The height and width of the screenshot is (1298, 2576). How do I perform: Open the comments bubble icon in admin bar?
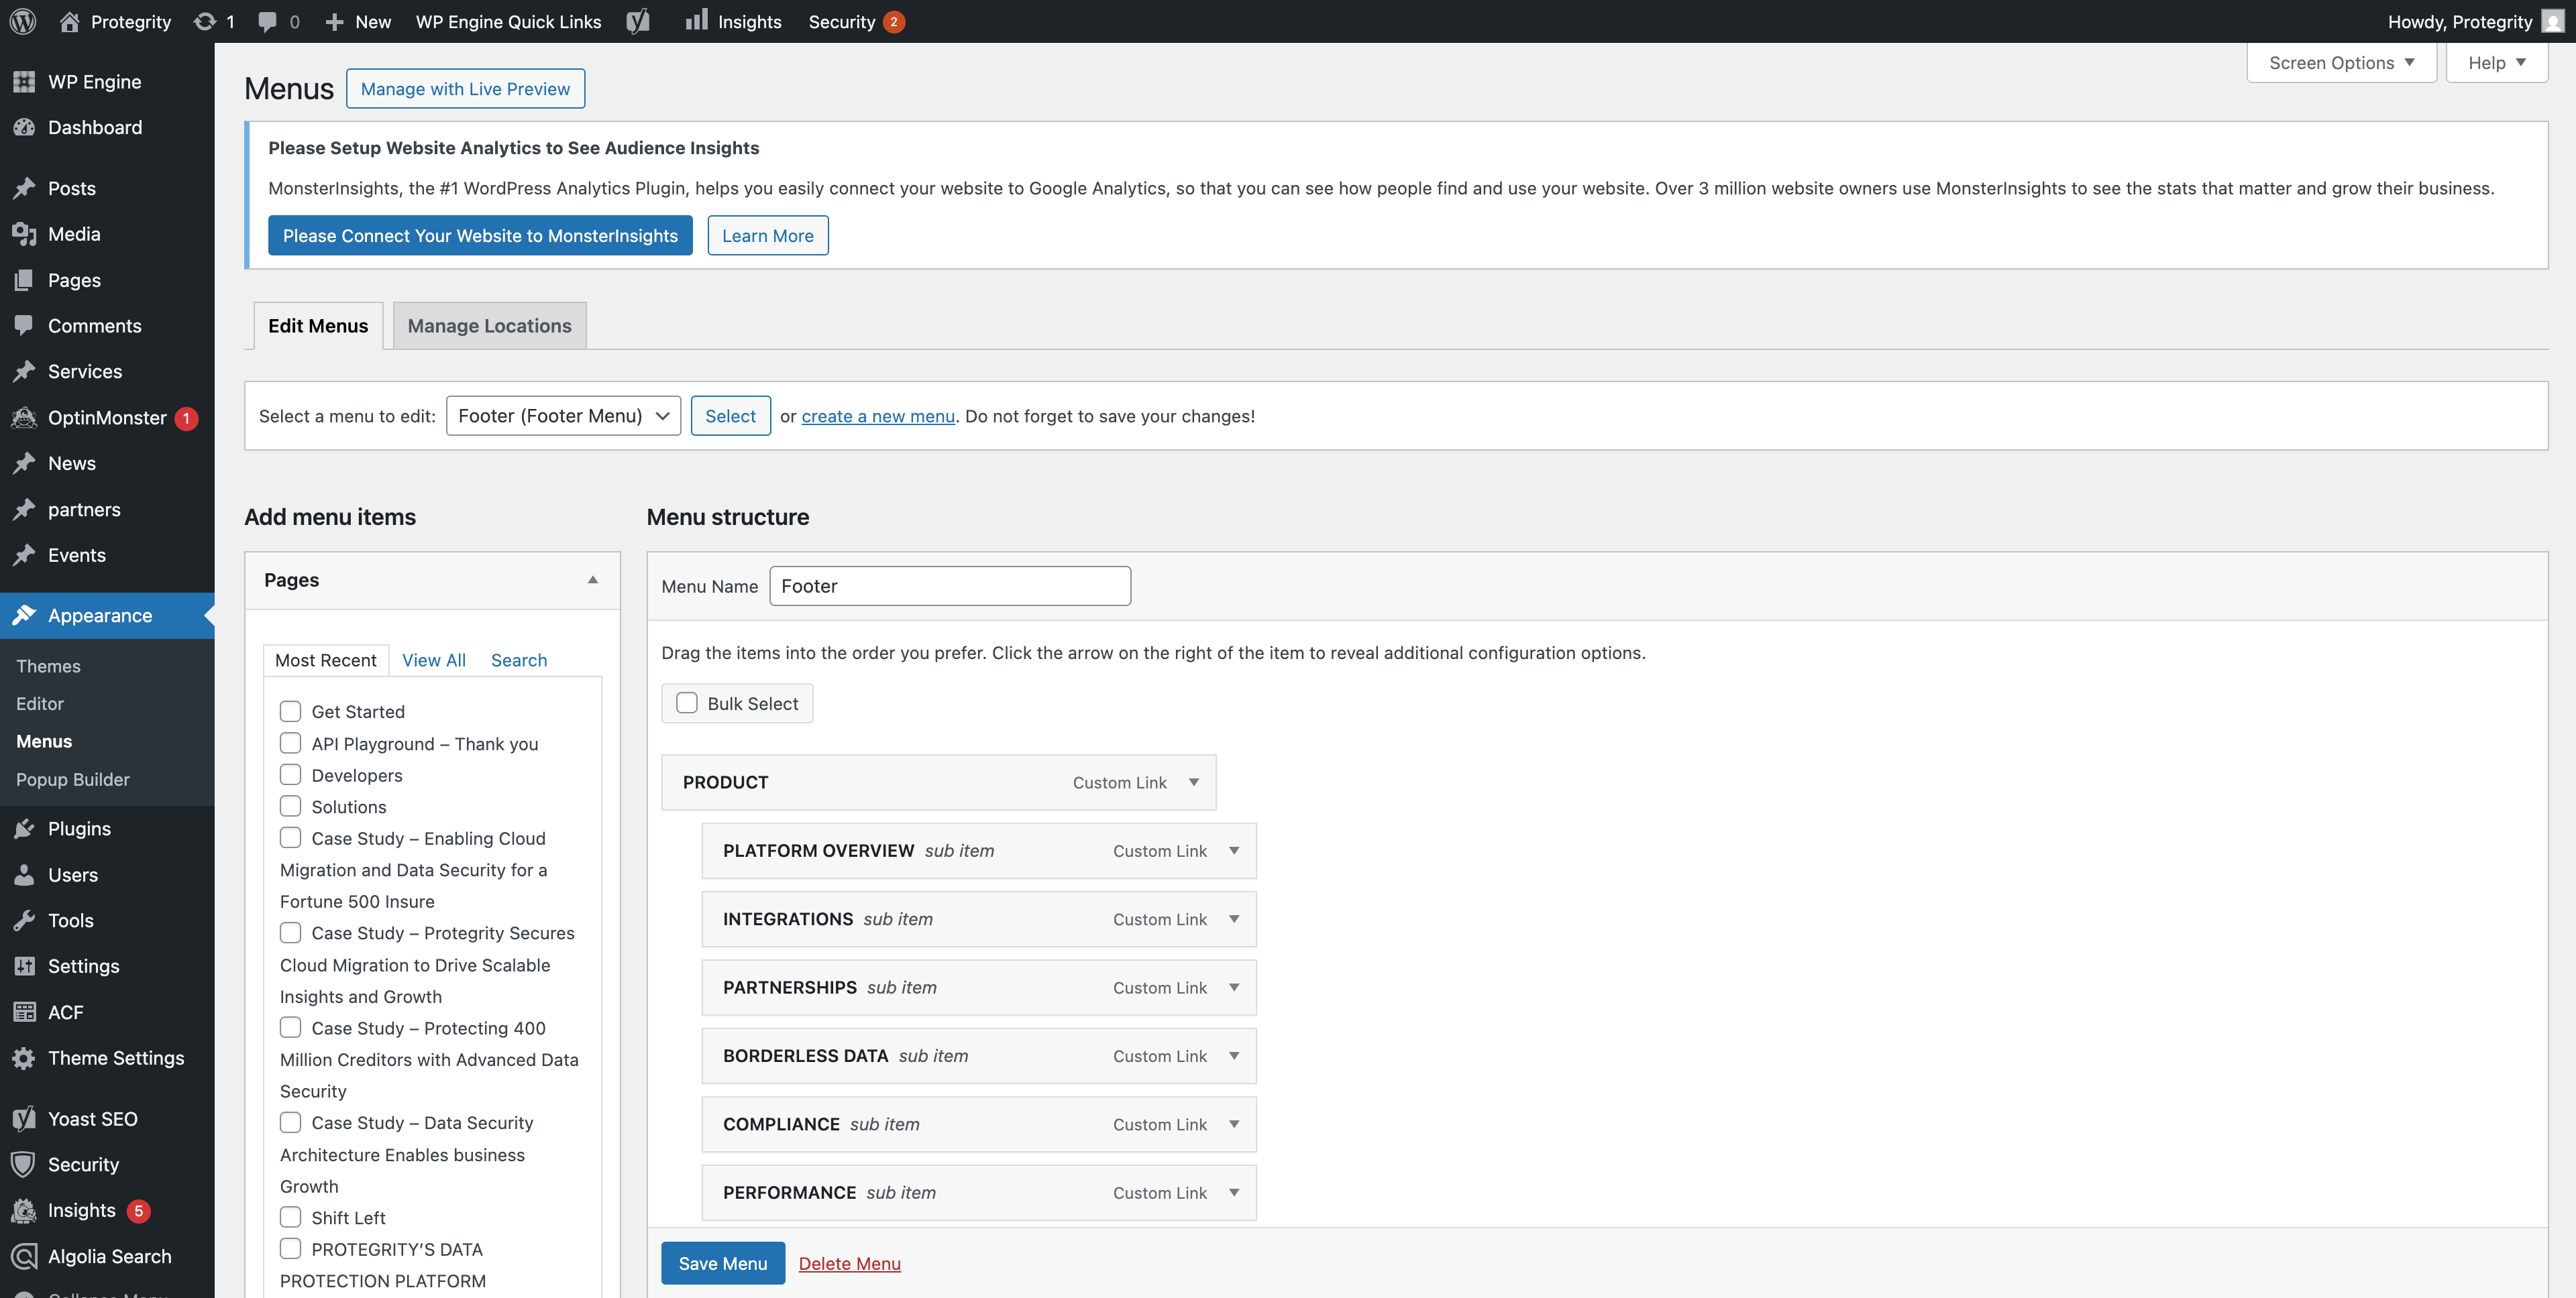pyautogui.click(x=267, y=21)
